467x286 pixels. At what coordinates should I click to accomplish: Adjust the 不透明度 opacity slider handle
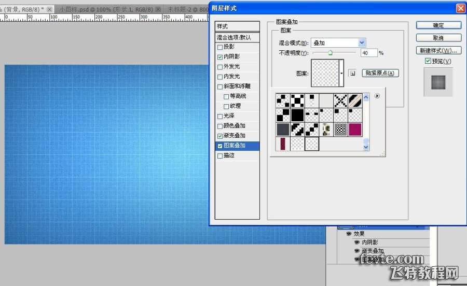(x=329, y=52)
